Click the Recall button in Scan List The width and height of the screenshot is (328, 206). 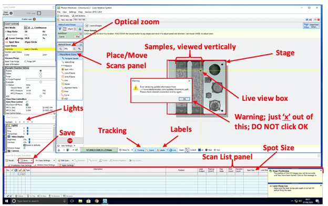(x=10, y=160)
